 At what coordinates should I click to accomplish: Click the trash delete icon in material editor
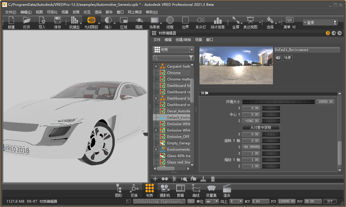point(213,179)
